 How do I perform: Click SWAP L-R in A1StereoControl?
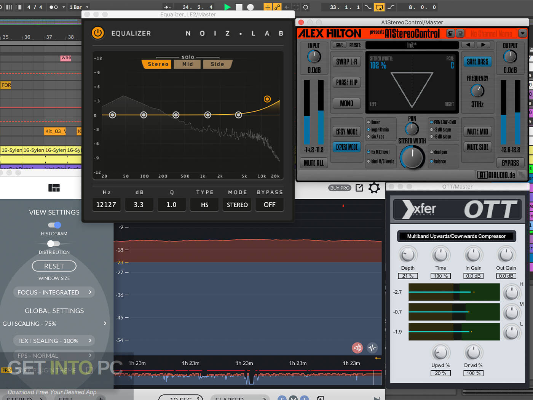pos(346,61)
